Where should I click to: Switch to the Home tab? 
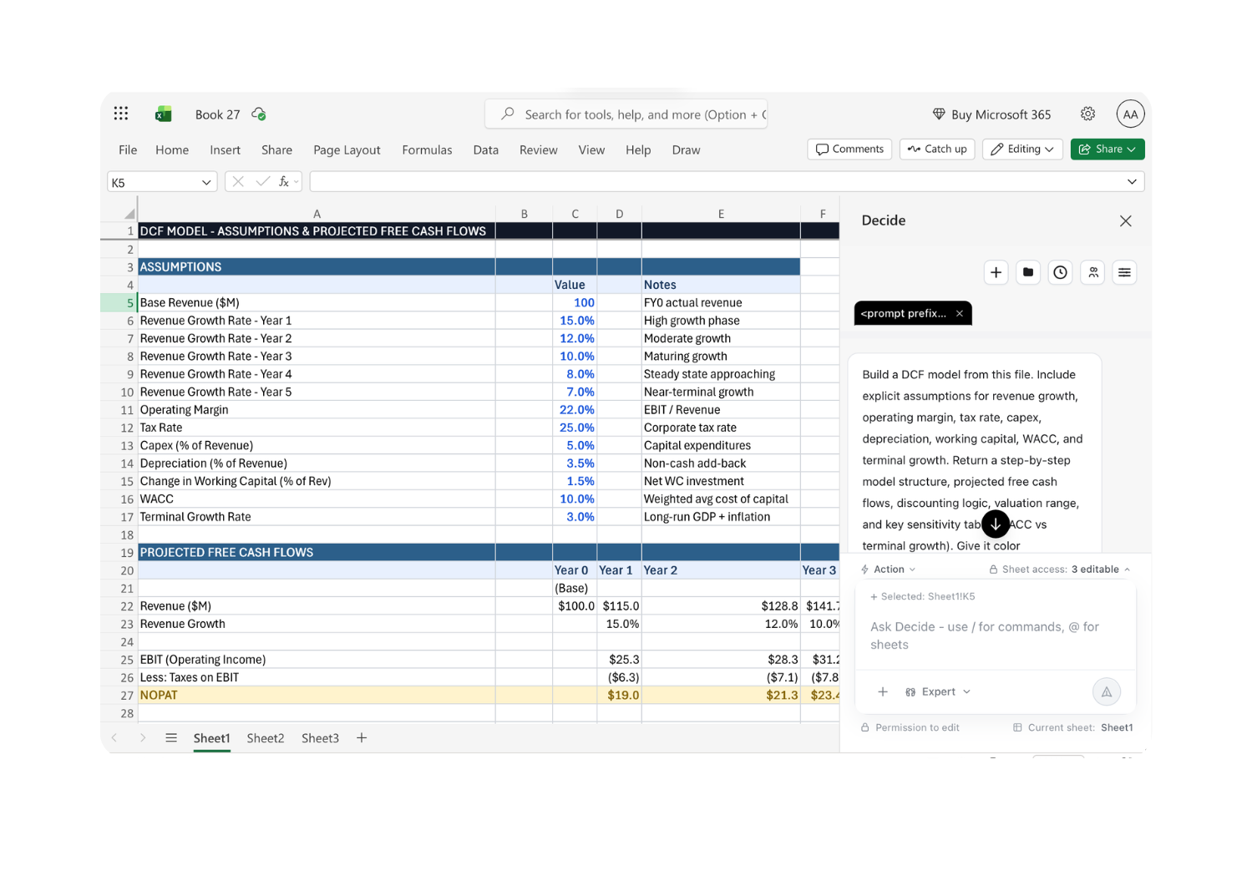coord(172,149)
